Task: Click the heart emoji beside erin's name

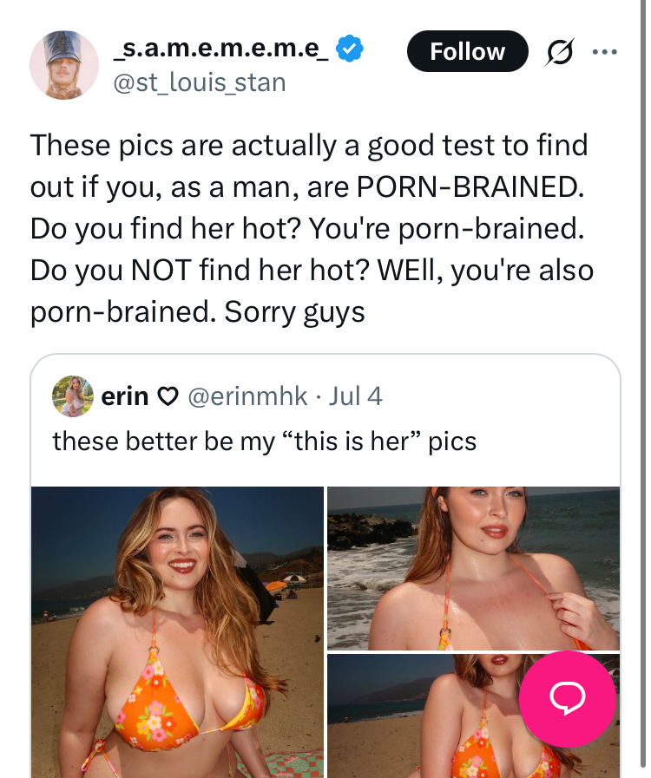Action: [x=166, y=396]
